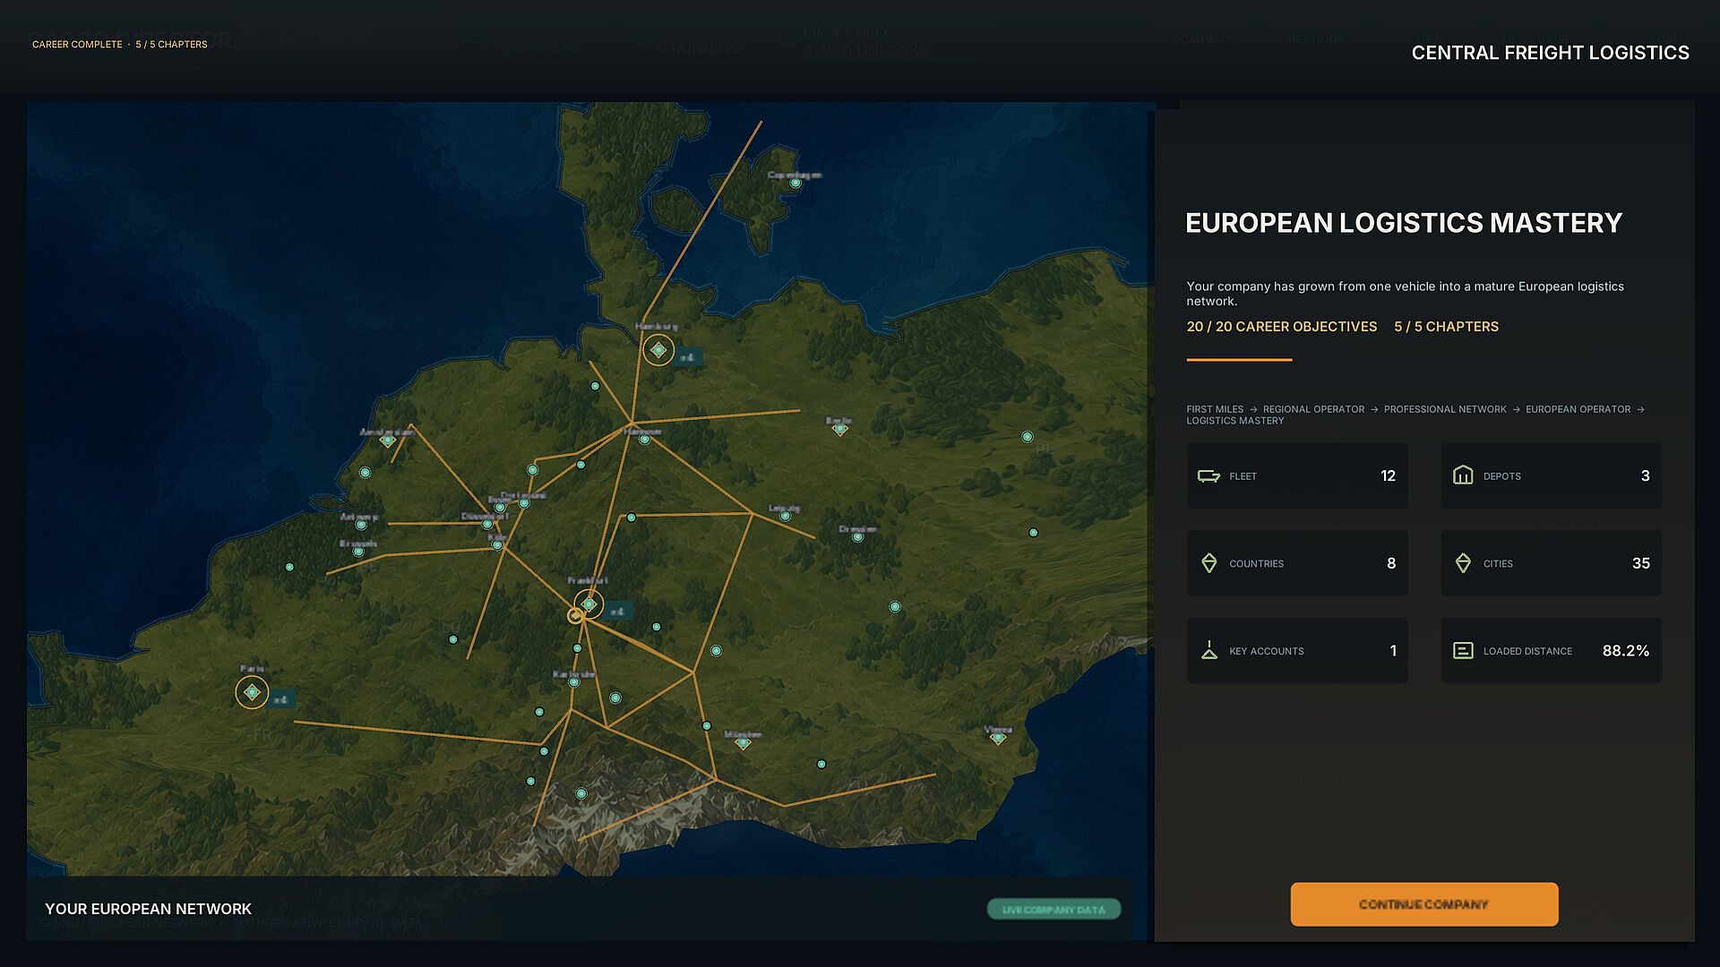
Task: Click the Live Company Data badge
Action: tap(1053, 910)
